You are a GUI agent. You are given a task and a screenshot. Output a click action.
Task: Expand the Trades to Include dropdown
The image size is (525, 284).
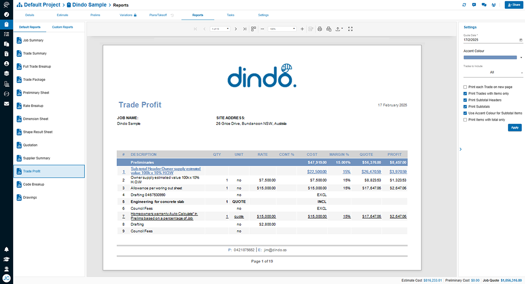coord(493,73)
